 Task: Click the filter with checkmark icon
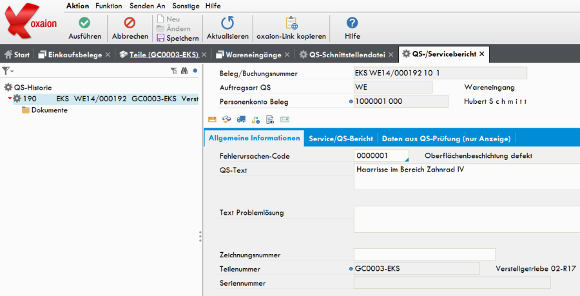(x=174, y=71)
